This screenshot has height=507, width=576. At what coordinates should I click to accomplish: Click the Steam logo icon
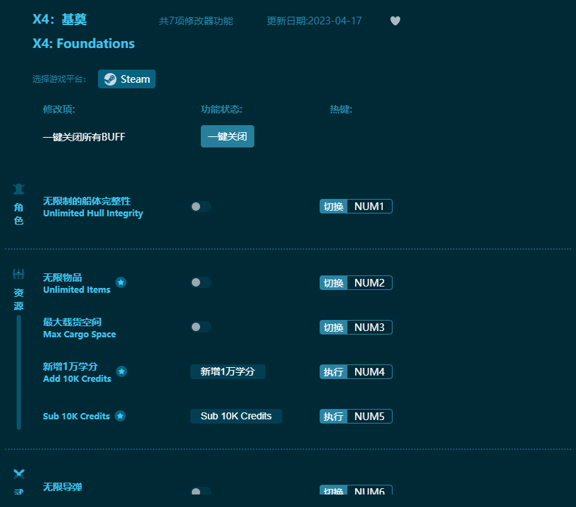click(109, 79)
